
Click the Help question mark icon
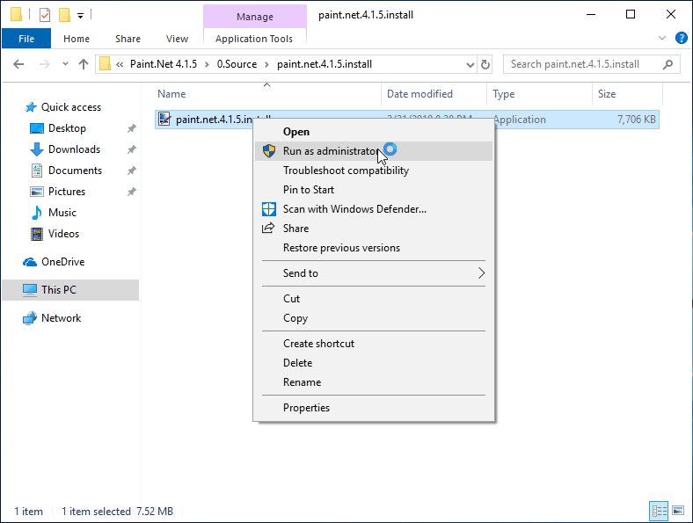point(681,38)
